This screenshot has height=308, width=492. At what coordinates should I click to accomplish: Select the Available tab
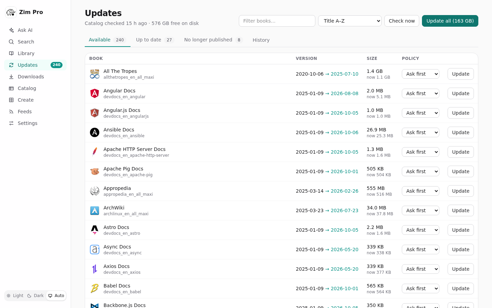[x=108, y=40]
